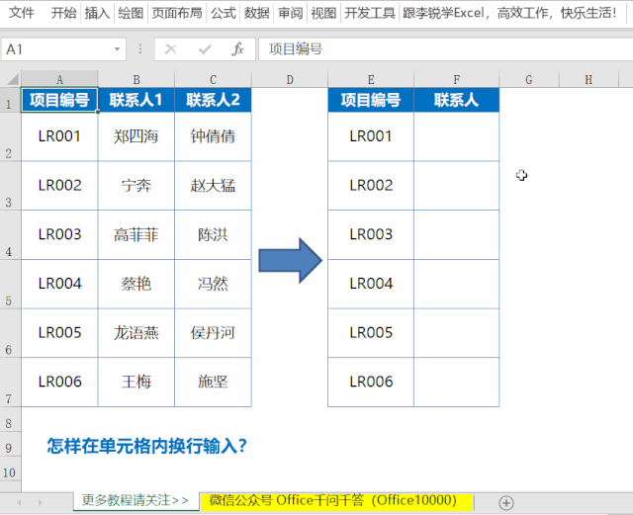
Task: Select row 4 header
Action: coord(10,235)
